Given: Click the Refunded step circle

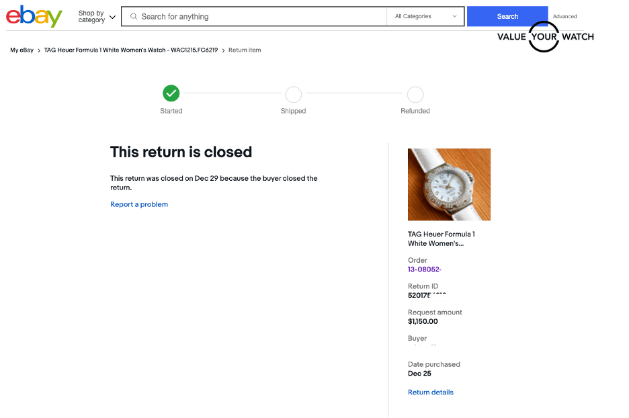Looking at the screenshot, I should tap(415, 94).
